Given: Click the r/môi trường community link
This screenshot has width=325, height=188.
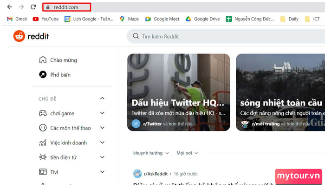Looking at the screenshot, I should point(266,124).
